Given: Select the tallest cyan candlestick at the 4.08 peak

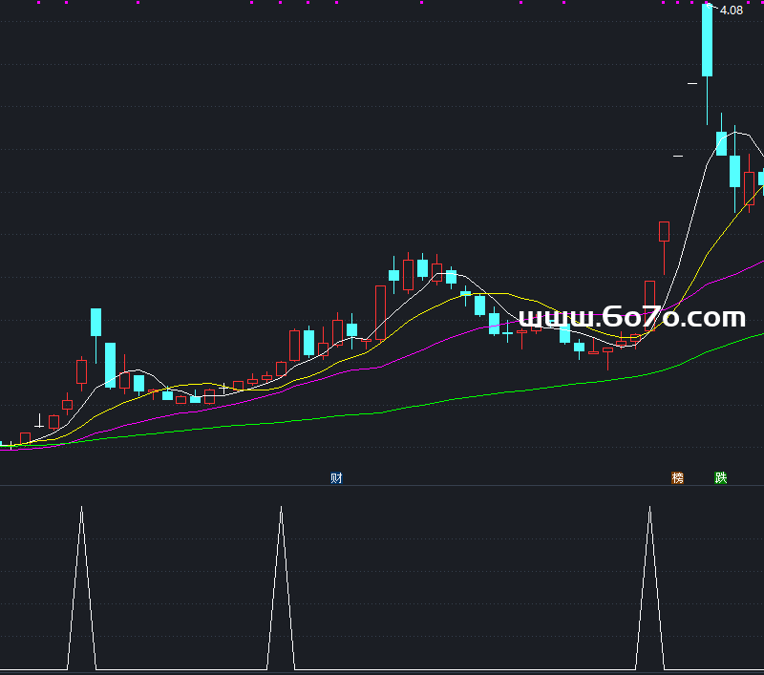Looking at the screenshot, I should (708, 40).
